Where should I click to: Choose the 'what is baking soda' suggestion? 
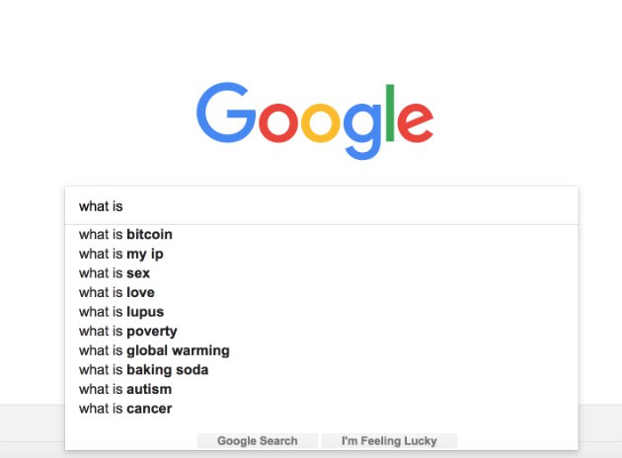pos(143,370)
